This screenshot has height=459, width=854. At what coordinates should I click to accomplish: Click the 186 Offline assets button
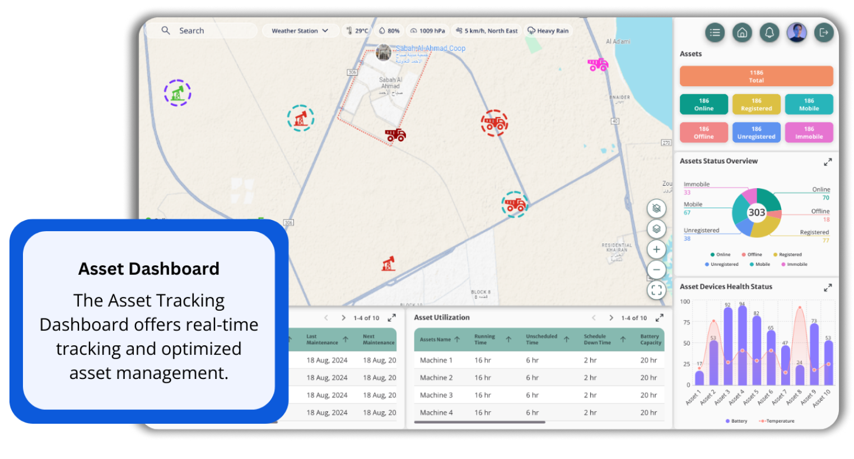click(x=704, y=133)
